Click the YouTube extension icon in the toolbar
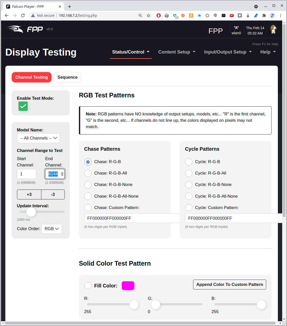Viewport: 287px width, 326px height. click(x=231, y=15)
